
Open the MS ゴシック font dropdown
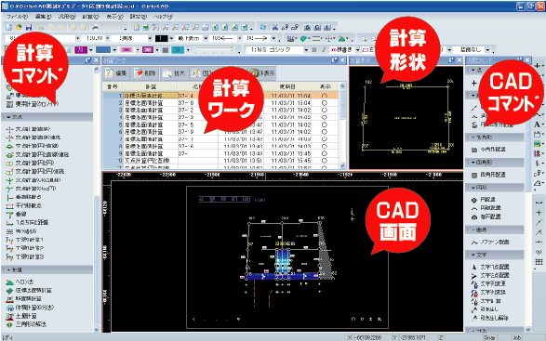coord(306,50)
